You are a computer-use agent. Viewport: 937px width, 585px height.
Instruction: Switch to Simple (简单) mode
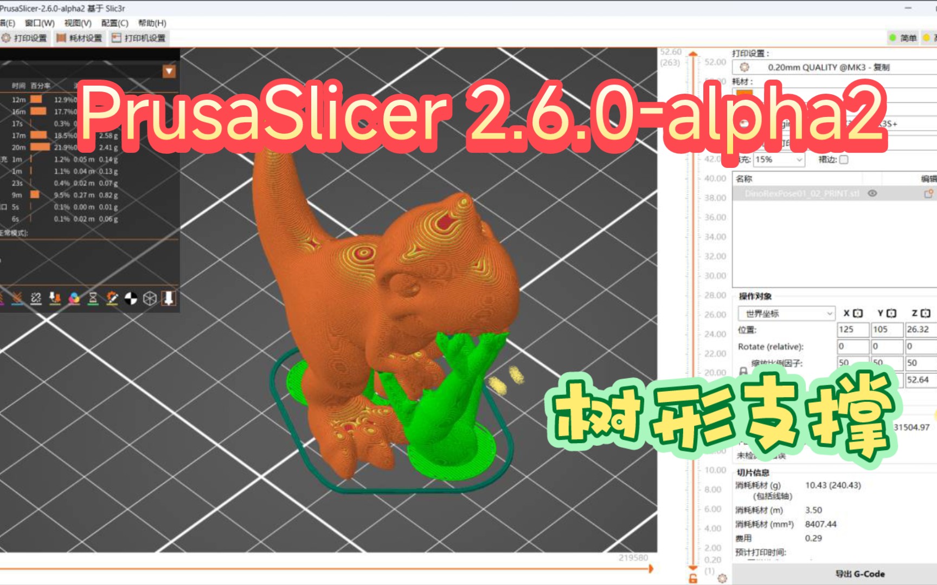[x=903, y=37]
